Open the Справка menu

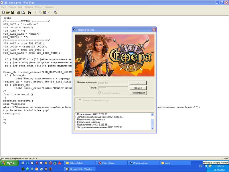click(x=49, y=7)
